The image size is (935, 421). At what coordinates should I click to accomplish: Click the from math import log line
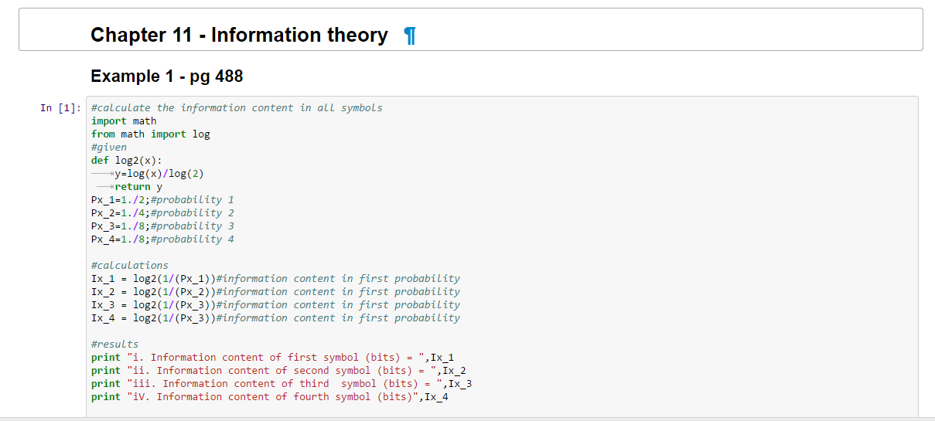click(x=150, y=134)
